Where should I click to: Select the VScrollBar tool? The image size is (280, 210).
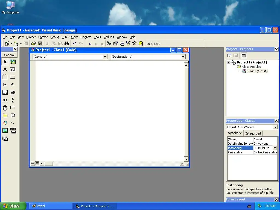pyautogui.click(x=13, y=100)
